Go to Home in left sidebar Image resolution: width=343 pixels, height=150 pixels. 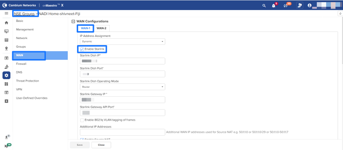(x=6, y=23)
